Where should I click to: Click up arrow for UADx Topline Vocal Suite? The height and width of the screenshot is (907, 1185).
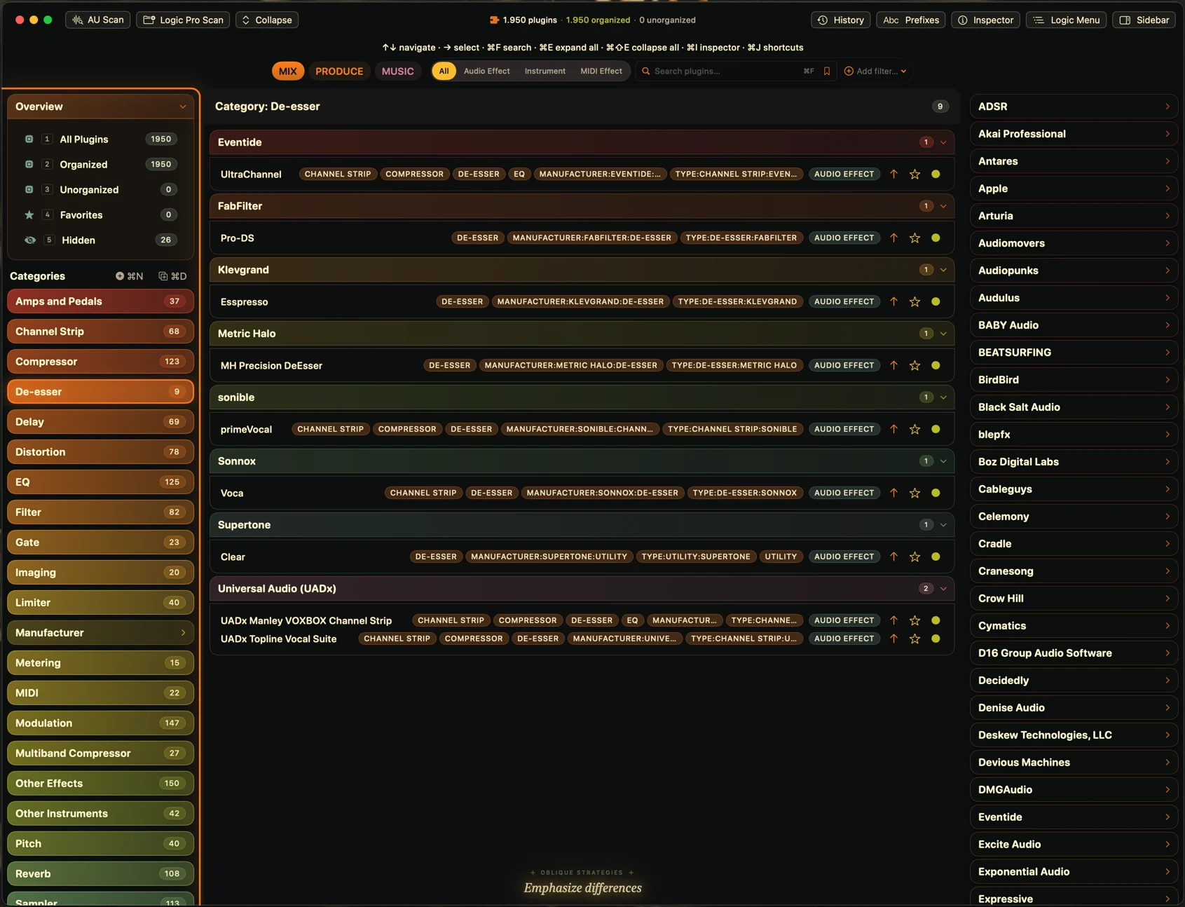[x=893, y=639]
